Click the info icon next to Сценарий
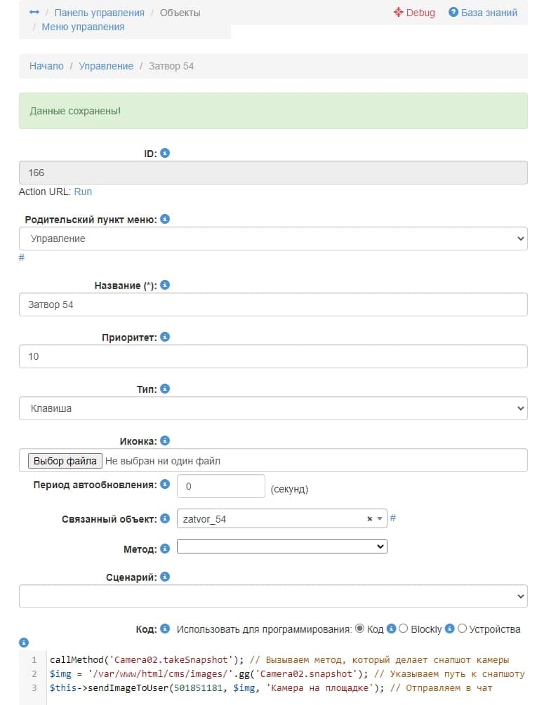The image size is (537, 705). 165,577
